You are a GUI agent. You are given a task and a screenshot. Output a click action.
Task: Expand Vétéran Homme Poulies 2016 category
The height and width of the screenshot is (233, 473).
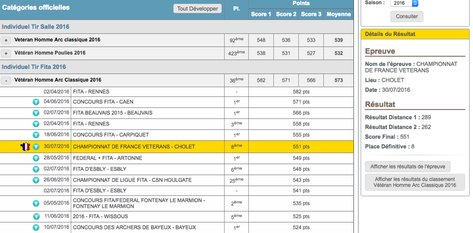6,54
